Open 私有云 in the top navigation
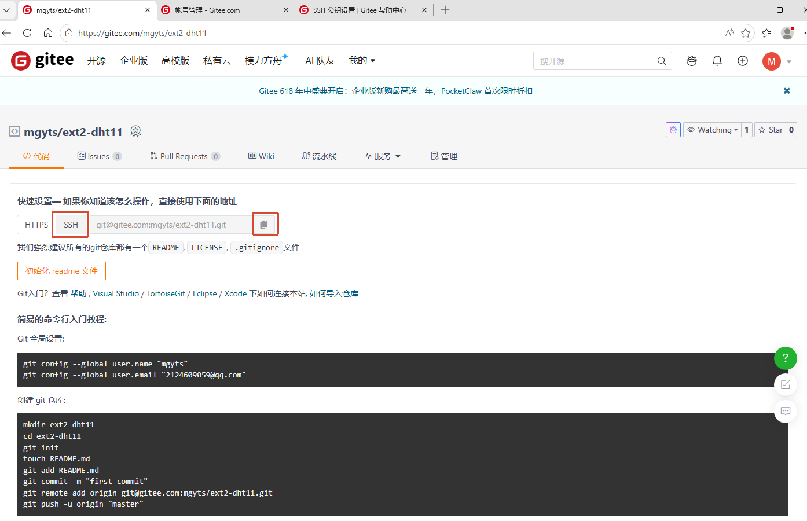The height and width of the screenshot is (521, 807). click(217, 61)
